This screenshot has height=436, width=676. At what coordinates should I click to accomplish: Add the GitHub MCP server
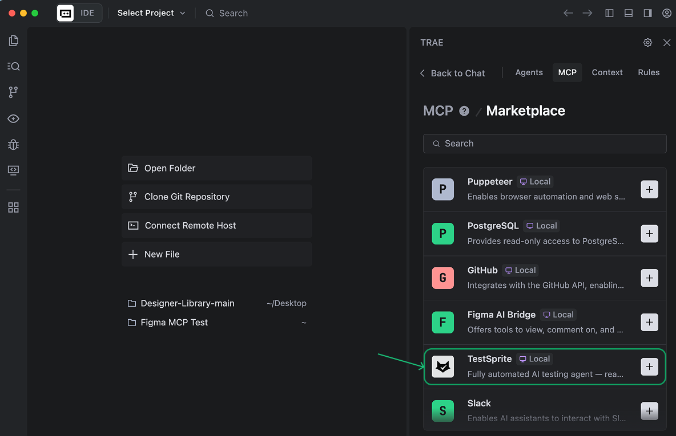pos(649,278)
